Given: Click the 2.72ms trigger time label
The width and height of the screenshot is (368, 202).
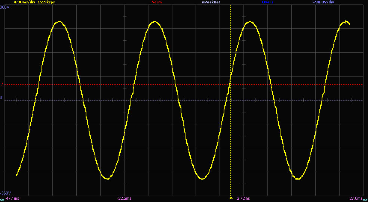Looking at the screenshot, I should tap(243, 199).
